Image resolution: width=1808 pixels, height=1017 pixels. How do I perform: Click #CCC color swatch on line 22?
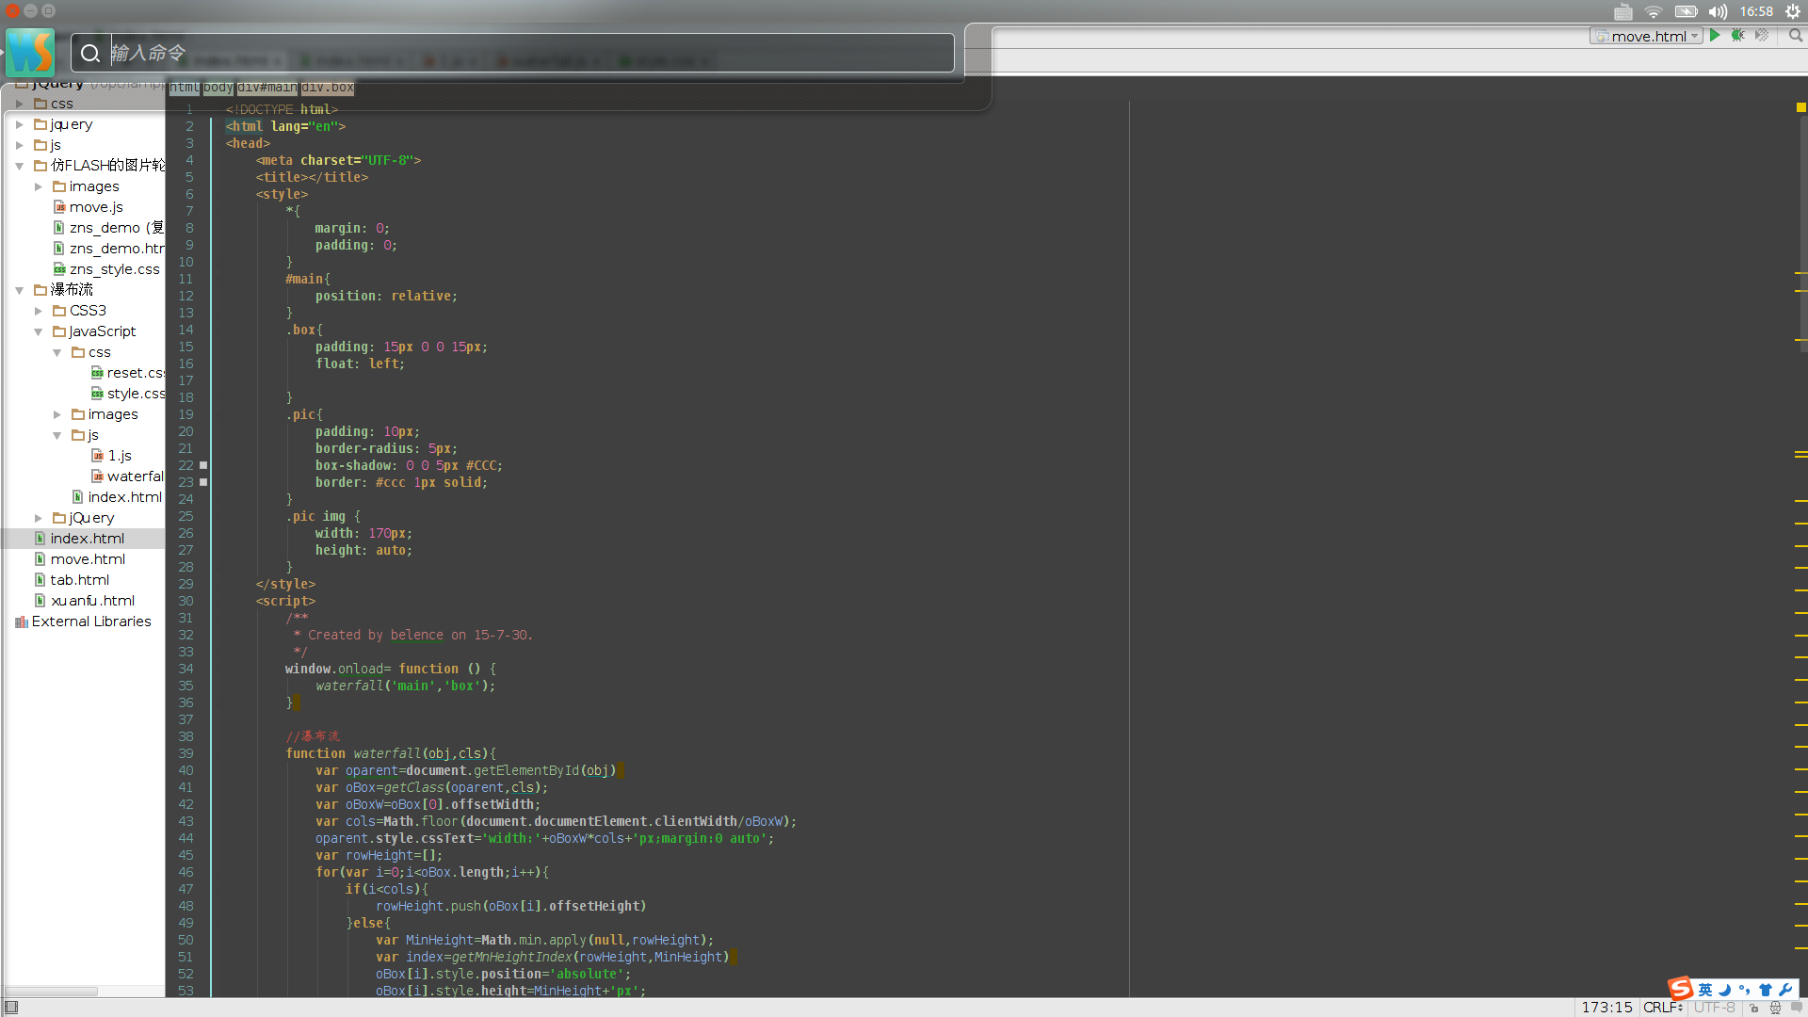(203, 465)
